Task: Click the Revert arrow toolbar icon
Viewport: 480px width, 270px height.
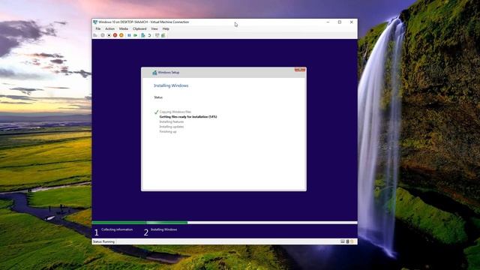Action: [149, 35]
